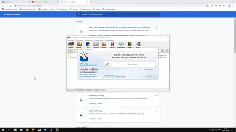Click the browser back arrow
236x132 pixels.
[3, 6]
